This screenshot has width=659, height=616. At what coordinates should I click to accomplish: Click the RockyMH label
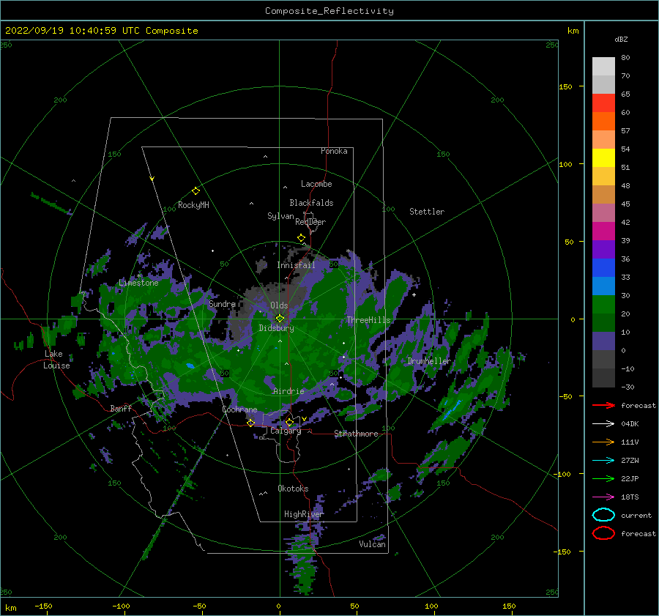pyautogui.click(x=193, y=205)
